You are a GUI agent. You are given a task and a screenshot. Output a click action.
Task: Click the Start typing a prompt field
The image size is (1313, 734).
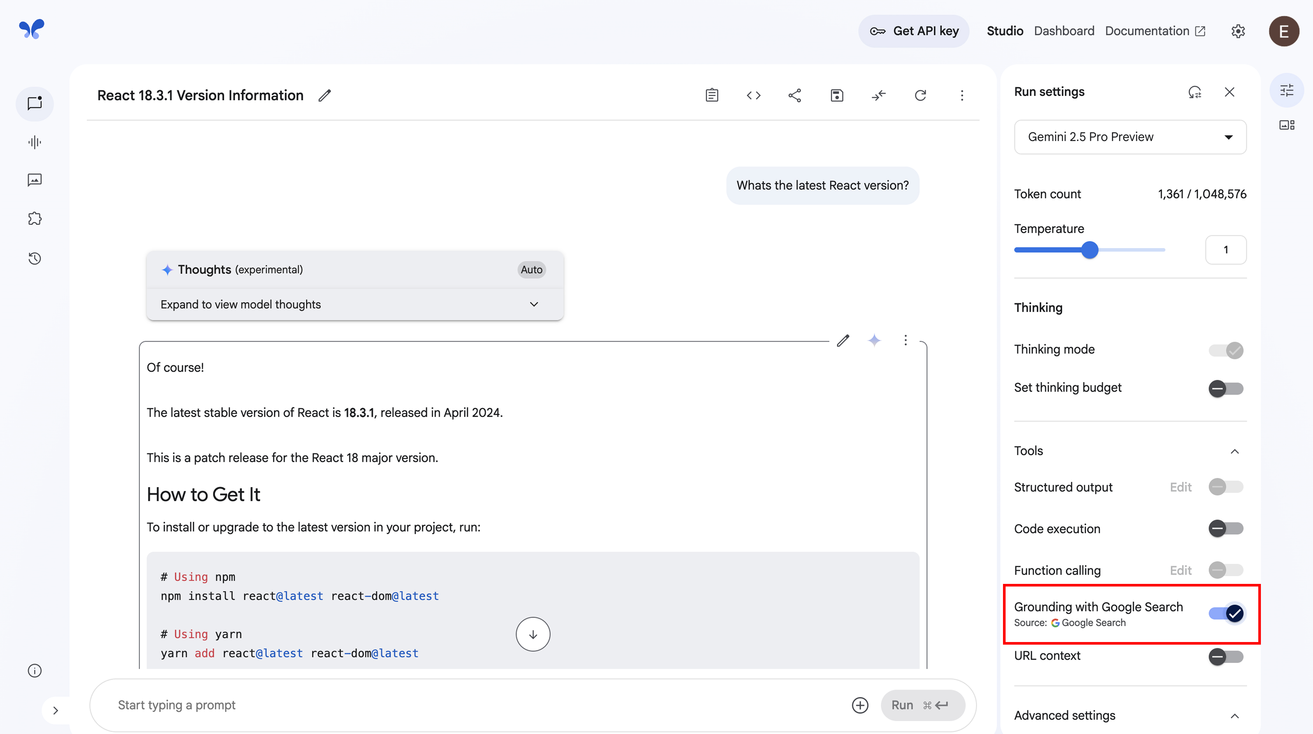479,706
